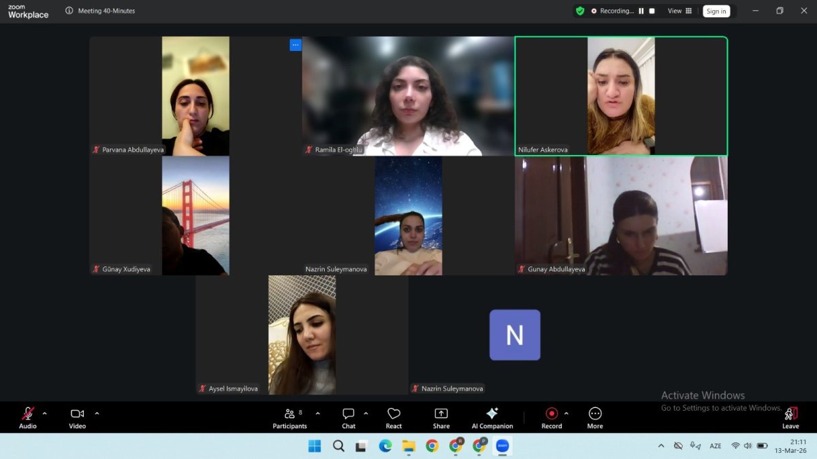Expand the Video options arrow
Image resolution: width=817 pixels, height=459 pixels.
click(97, 413)
